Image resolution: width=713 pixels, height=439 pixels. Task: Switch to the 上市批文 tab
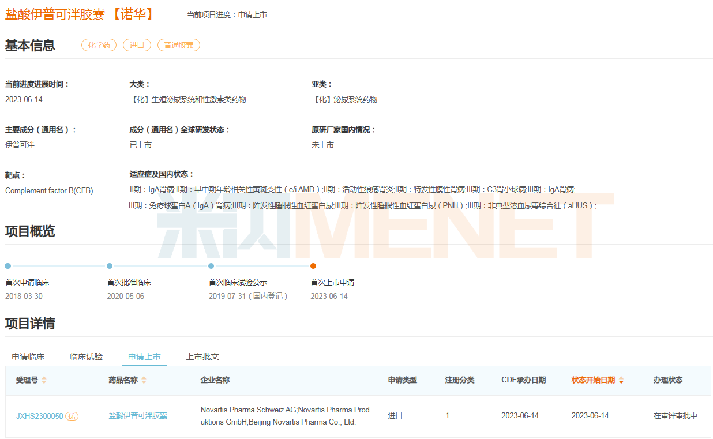tap(202, 357)
